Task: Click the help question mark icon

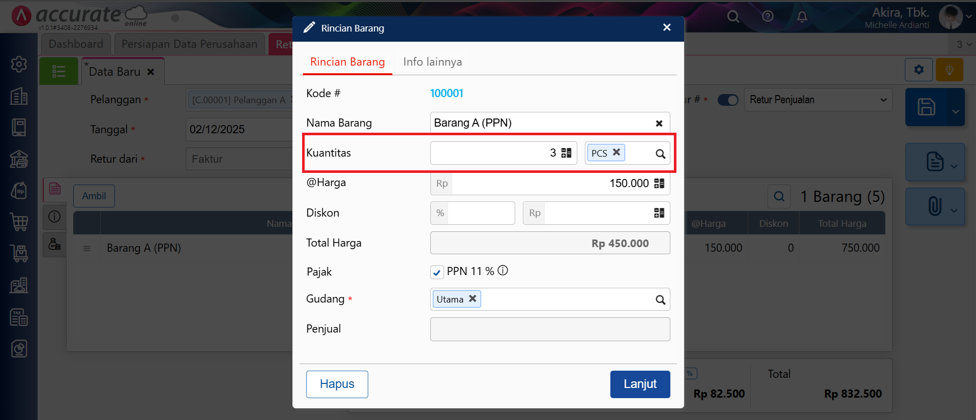Action: (x=767, y=16)
